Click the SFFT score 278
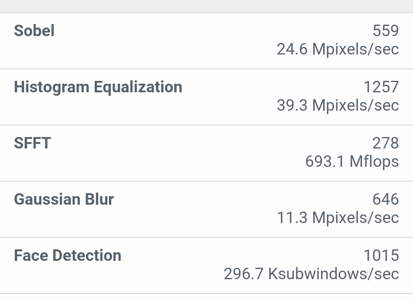This screenshot has height=301, width=413. tap(385, 143)
